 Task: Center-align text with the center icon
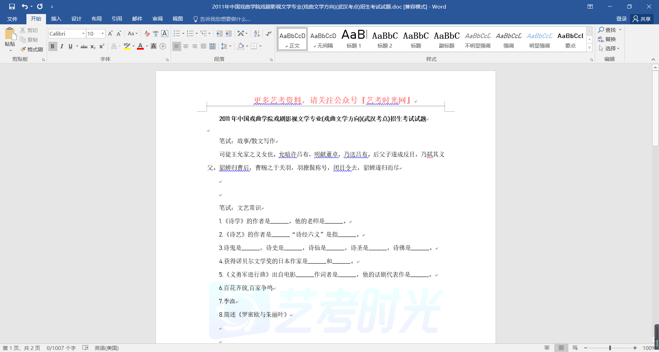(186, 46)
